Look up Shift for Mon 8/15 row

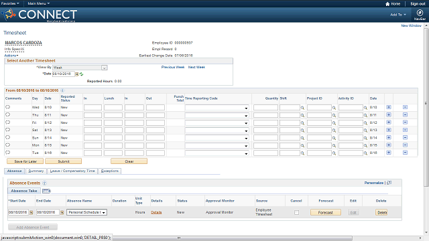click(302, 146)
